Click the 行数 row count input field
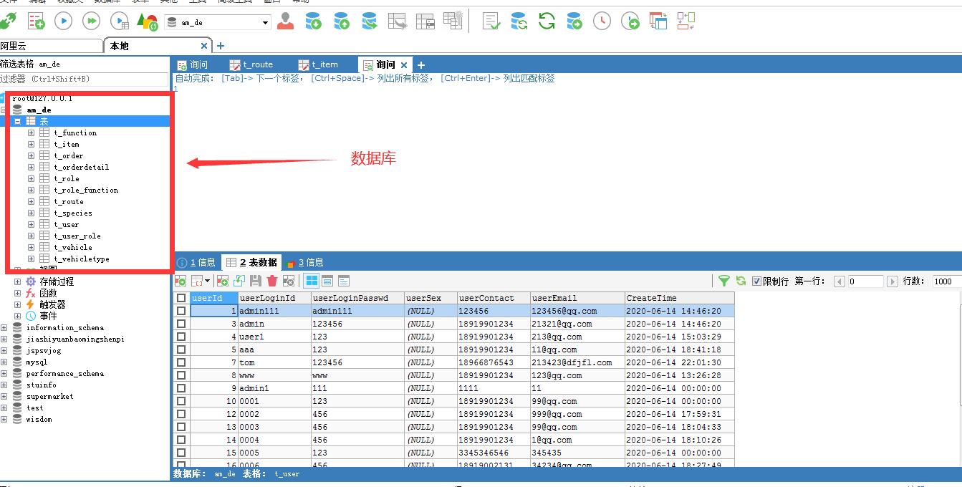 coord(946,281)
